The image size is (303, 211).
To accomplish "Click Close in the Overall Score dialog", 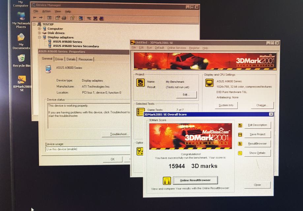I will tap(257, 185).
